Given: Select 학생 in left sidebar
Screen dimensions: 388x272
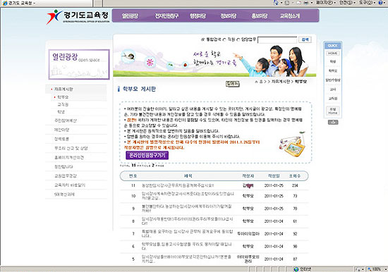Looking at the screenshot, I should pos(61,112).
